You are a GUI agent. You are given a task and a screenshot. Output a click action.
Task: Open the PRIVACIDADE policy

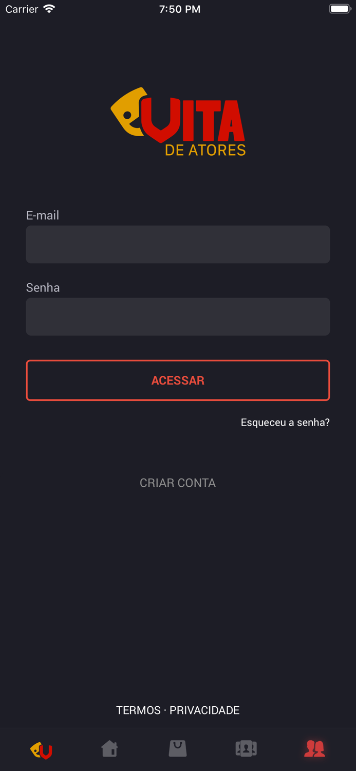[204, 710]
